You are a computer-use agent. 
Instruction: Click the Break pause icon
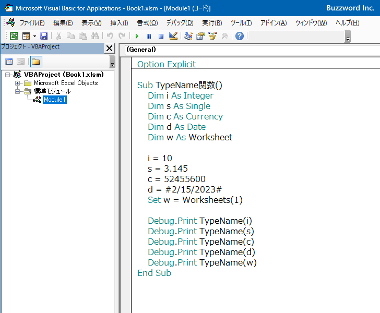(x=149, y=37)
